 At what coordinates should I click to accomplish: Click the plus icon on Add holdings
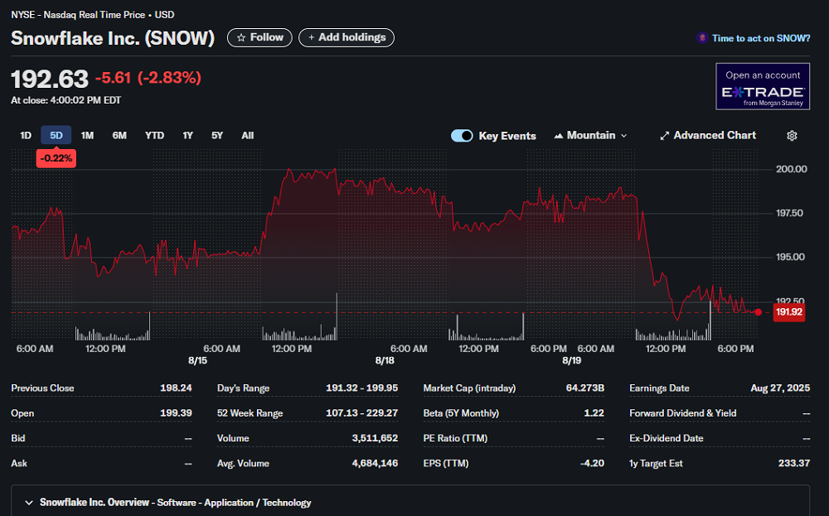click(x=312, y=37)
